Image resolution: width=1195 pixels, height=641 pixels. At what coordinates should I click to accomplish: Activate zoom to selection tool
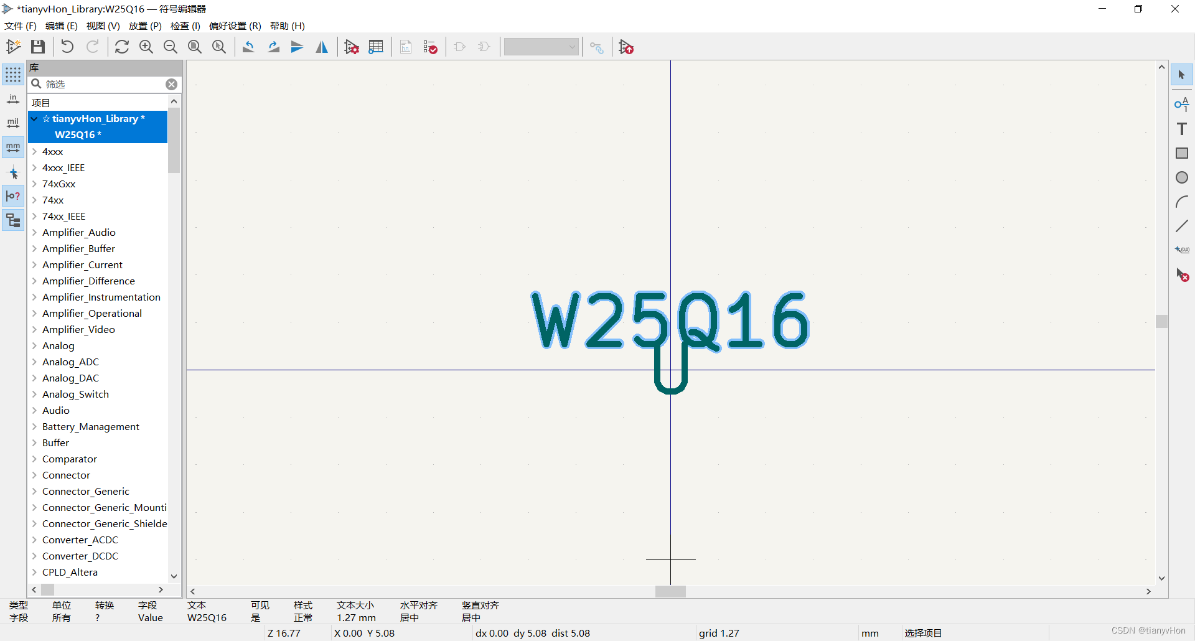pos(219,47)
